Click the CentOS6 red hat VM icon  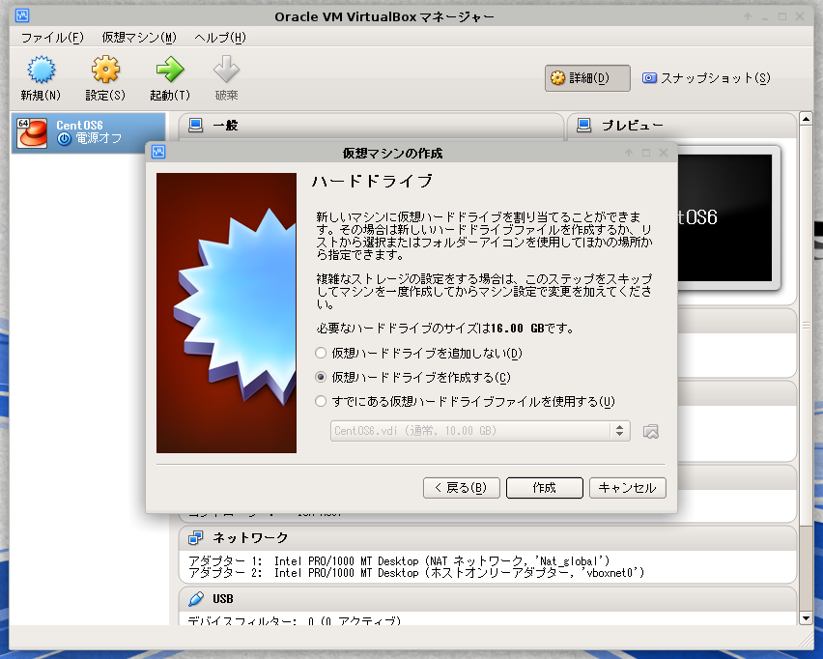pyautogui.click(x=32, y=132)
